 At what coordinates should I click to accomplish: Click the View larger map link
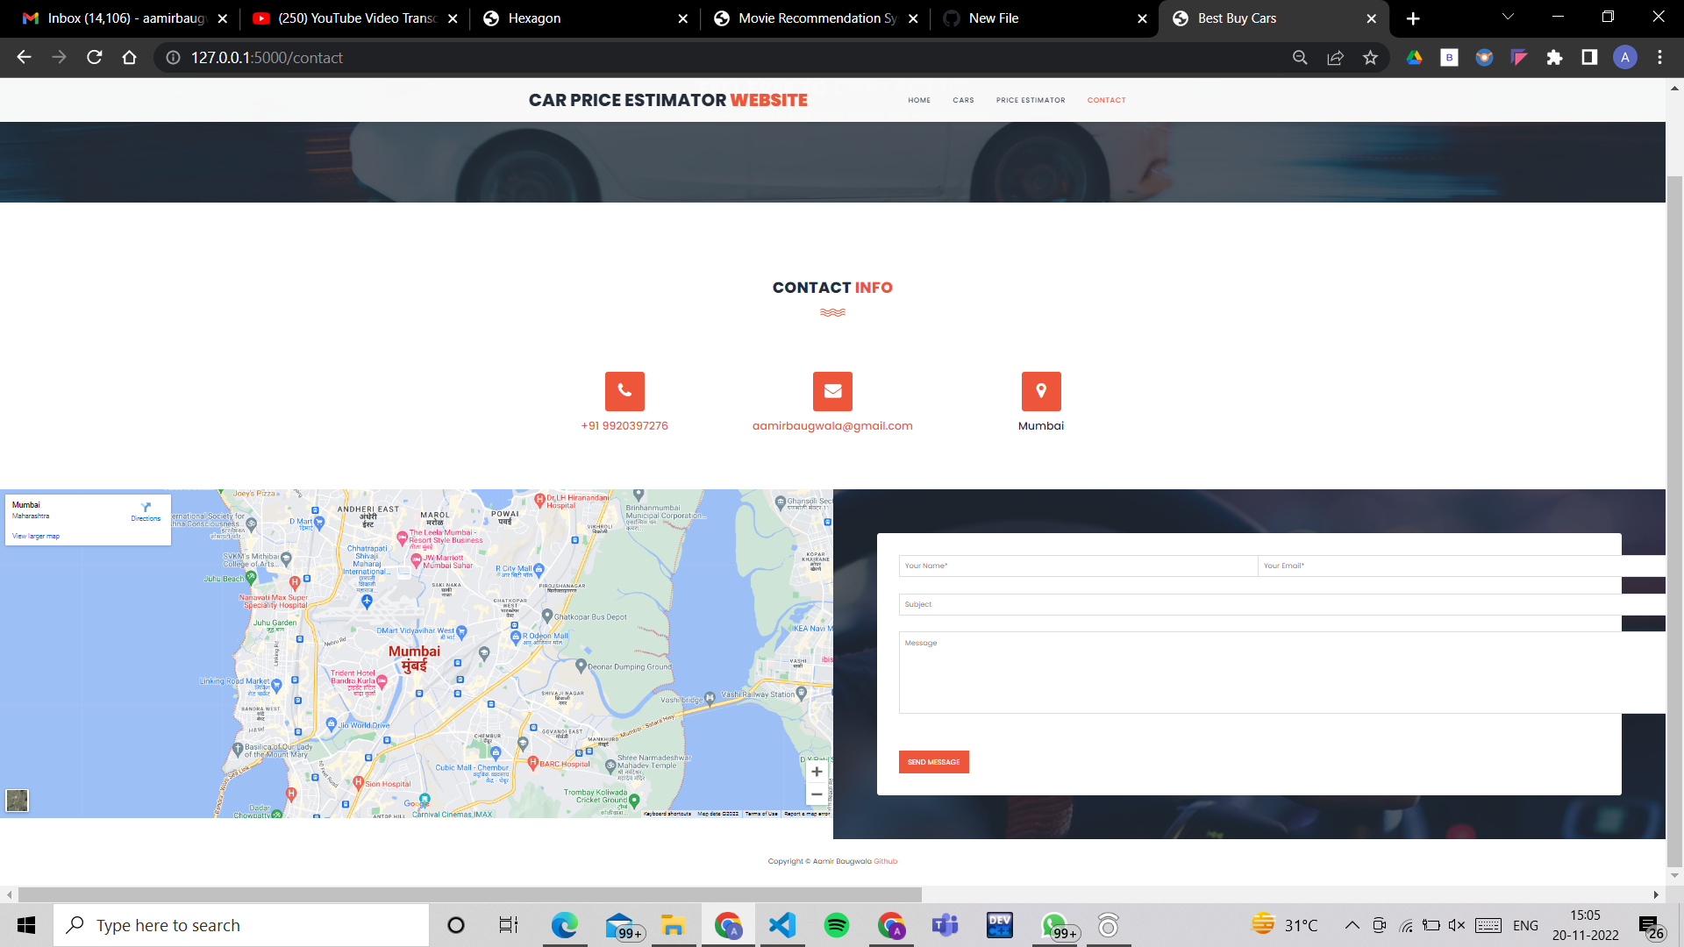35,536
